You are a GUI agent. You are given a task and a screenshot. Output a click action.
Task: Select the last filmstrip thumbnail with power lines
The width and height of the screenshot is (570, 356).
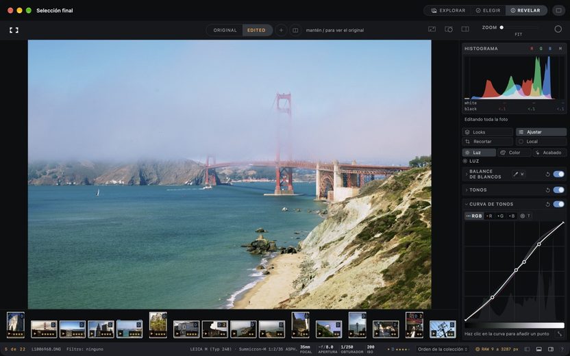443,329
